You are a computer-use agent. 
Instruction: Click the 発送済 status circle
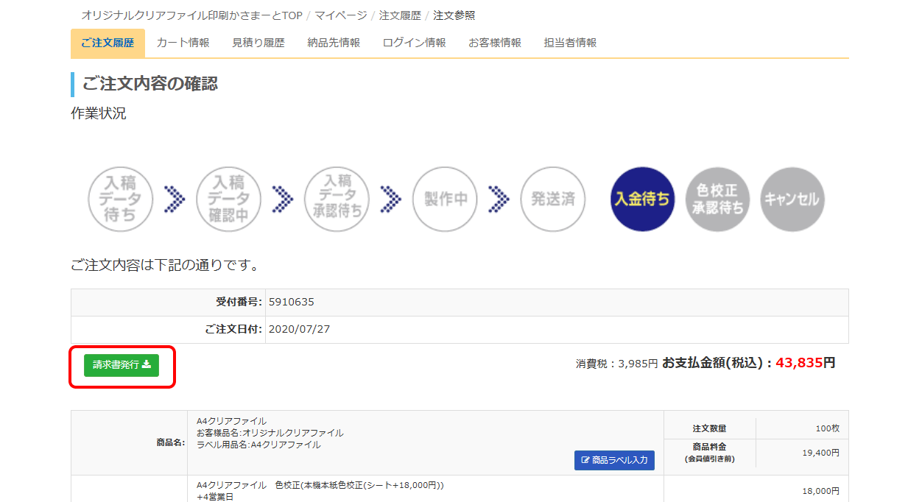tap(552, 199)
